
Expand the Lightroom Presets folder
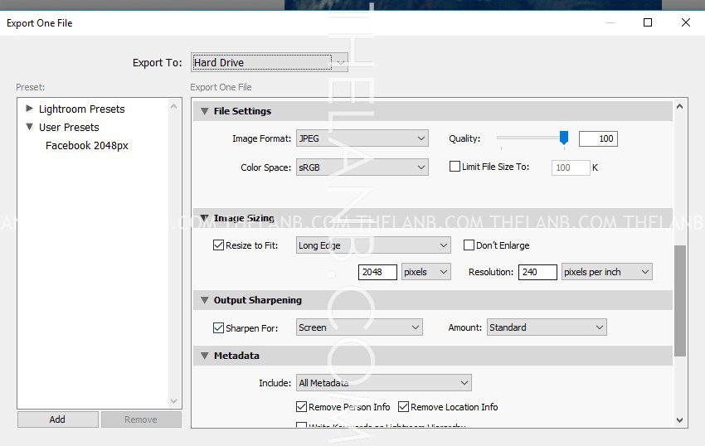coord(30,109)
